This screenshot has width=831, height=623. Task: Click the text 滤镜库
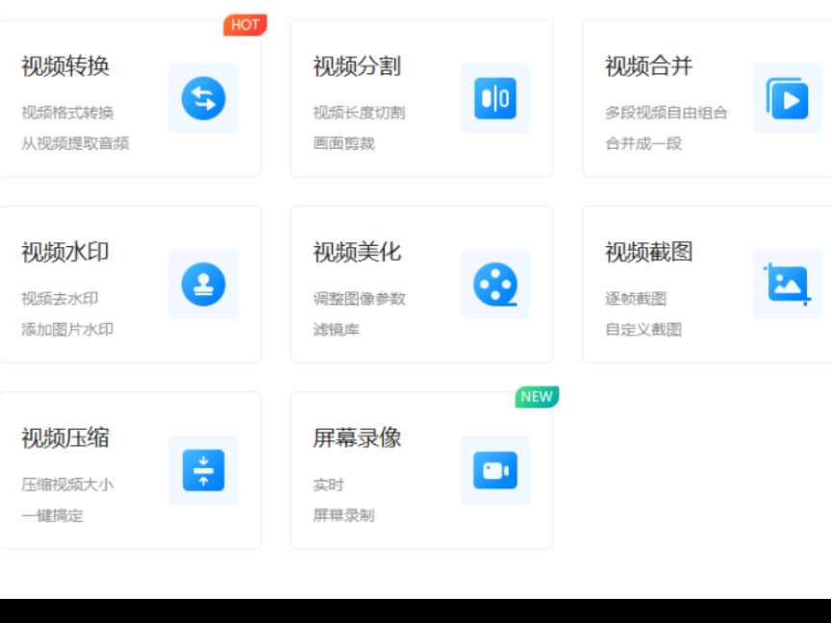click(x=336, y=330)
